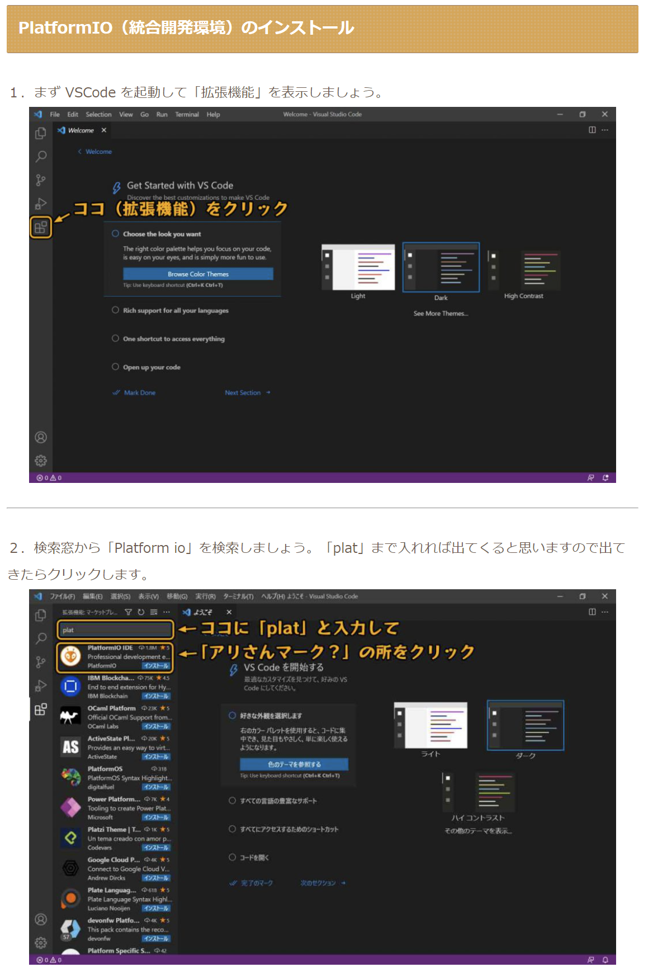
Task: Clear the extensions search results
Action: pos(154,612)
